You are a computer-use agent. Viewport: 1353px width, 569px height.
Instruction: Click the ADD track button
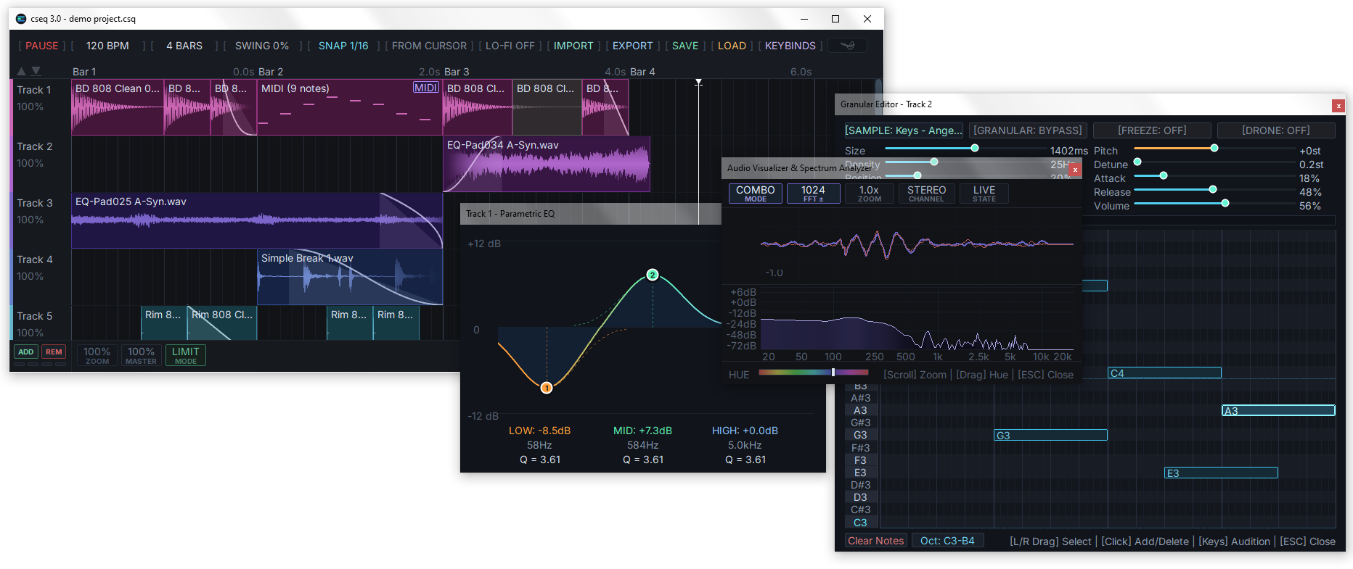(26, 352)
